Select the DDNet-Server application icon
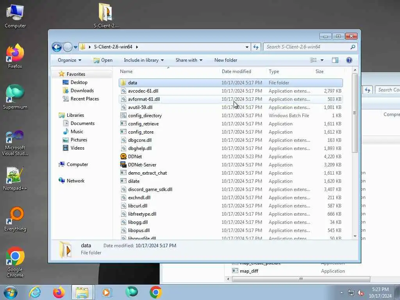Viewport: 400px width, 300px height. [x=123, y=164]
